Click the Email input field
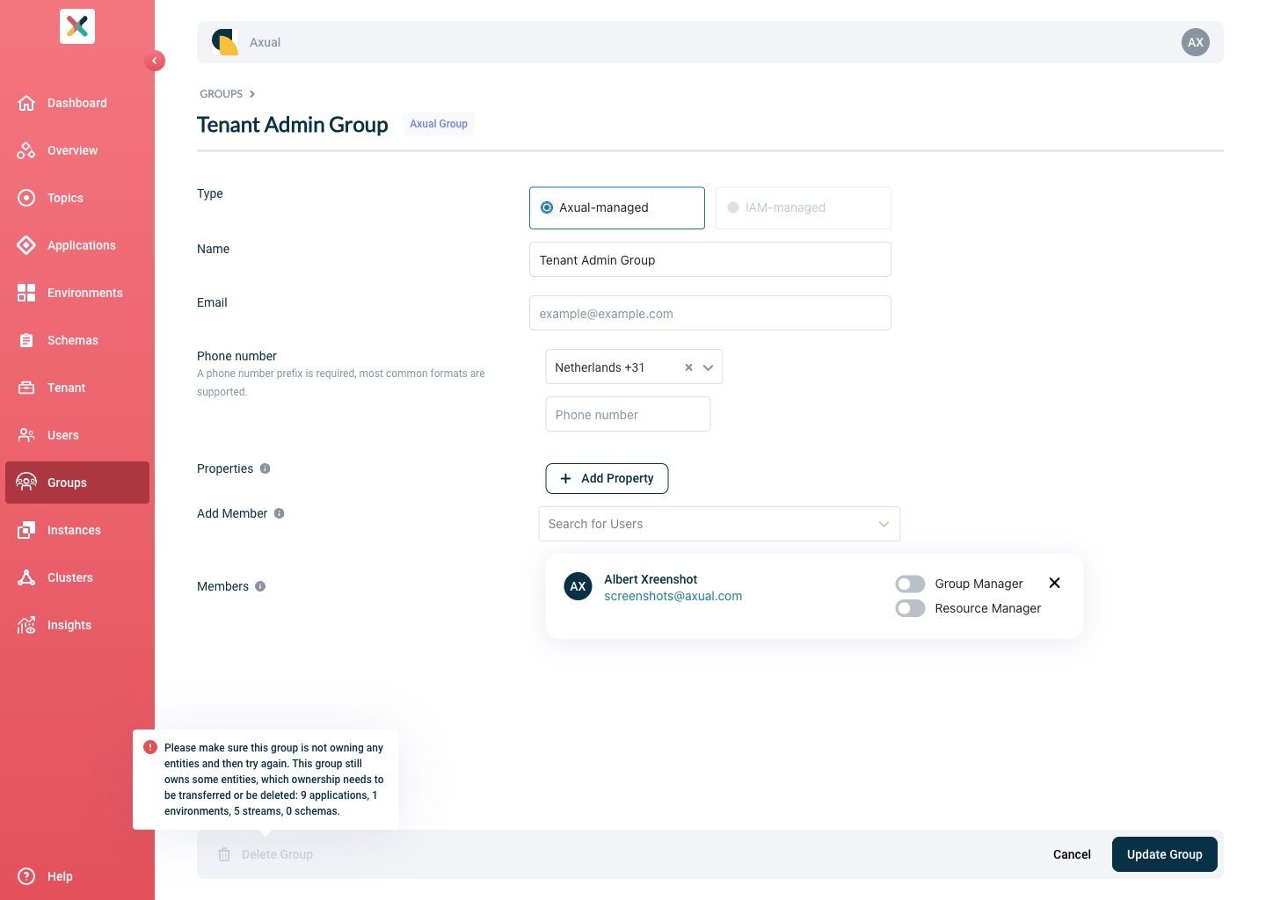 [x=710, y=314]
